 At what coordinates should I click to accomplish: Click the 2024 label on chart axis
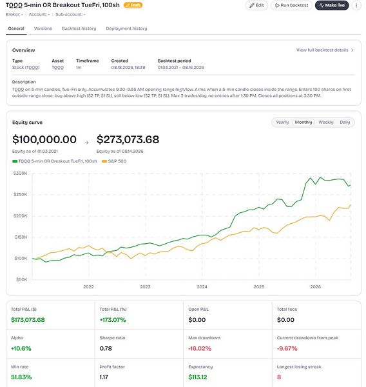(x=202, y=287)
